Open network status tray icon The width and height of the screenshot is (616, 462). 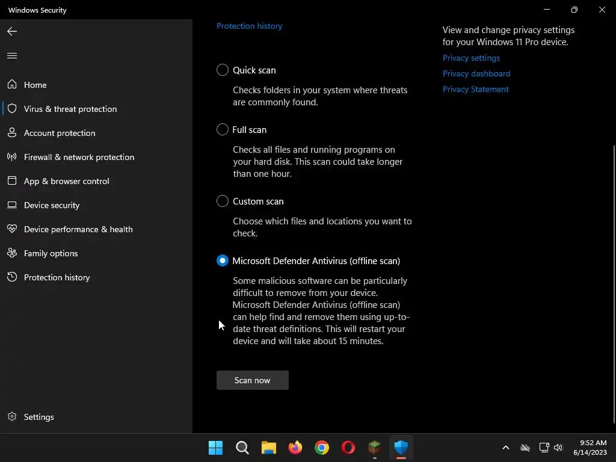click(544, 448)
